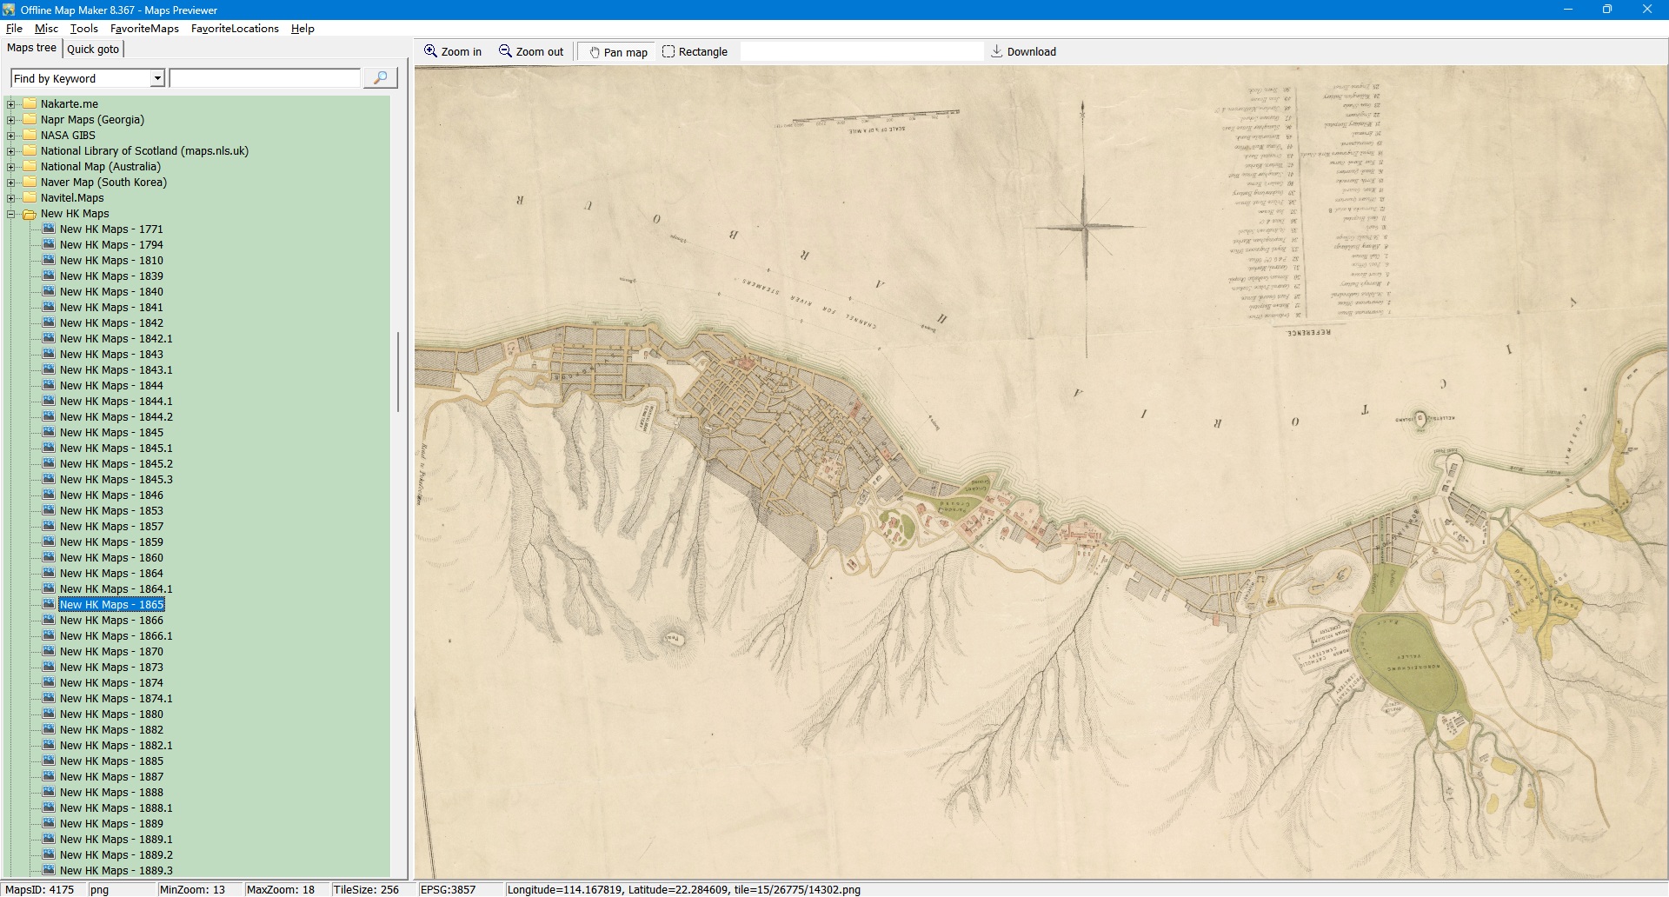This screenshot has width=1669, height=897.
Task: Switch to the Quick goto tab
Action: point(93,49)
